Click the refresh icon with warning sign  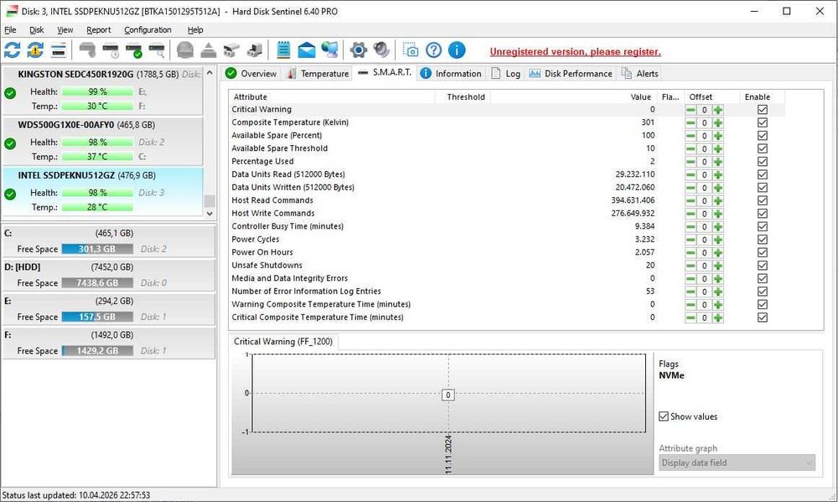[35, 50]
